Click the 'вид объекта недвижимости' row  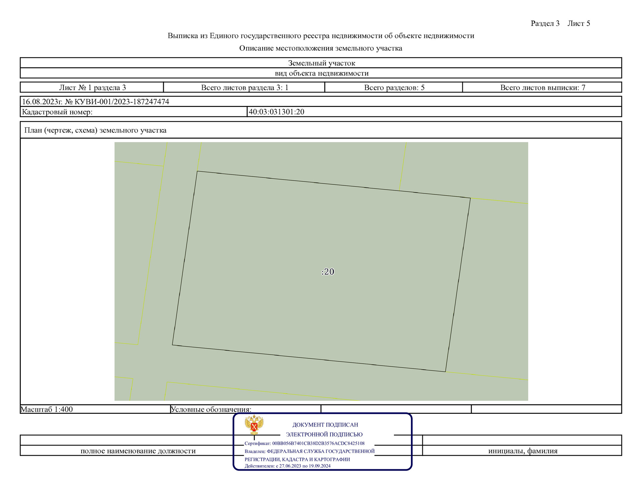click(x=321, y=73)
